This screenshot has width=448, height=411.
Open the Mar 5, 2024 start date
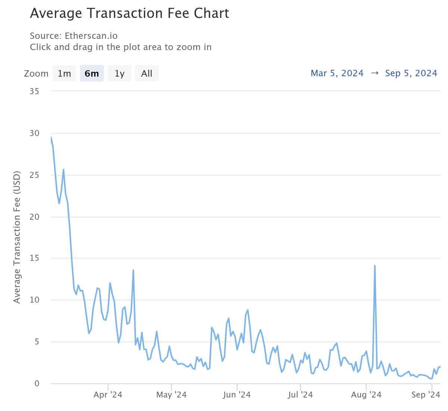[x=337, y=73]
